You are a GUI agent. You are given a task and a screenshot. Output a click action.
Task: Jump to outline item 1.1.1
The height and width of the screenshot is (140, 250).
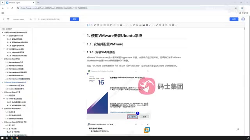pyautogui.click(x=15, y=39)
